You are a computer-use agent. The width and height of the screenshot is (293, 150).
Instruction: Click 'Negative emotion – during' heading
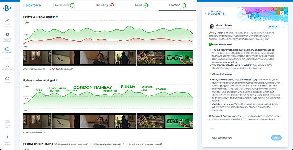(x=38, y=144)
